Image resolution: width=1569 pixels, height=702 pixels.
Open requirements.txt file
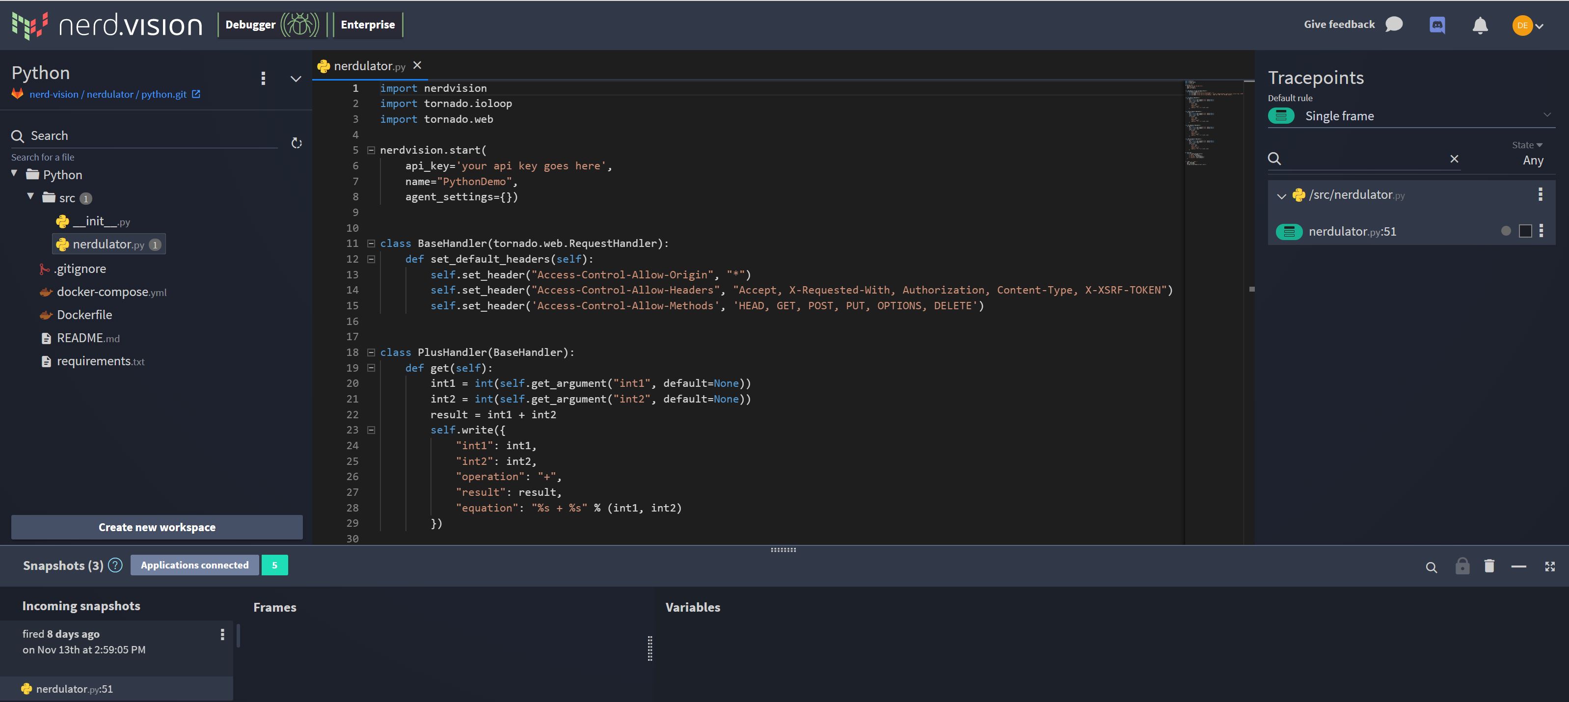(93, 361)
